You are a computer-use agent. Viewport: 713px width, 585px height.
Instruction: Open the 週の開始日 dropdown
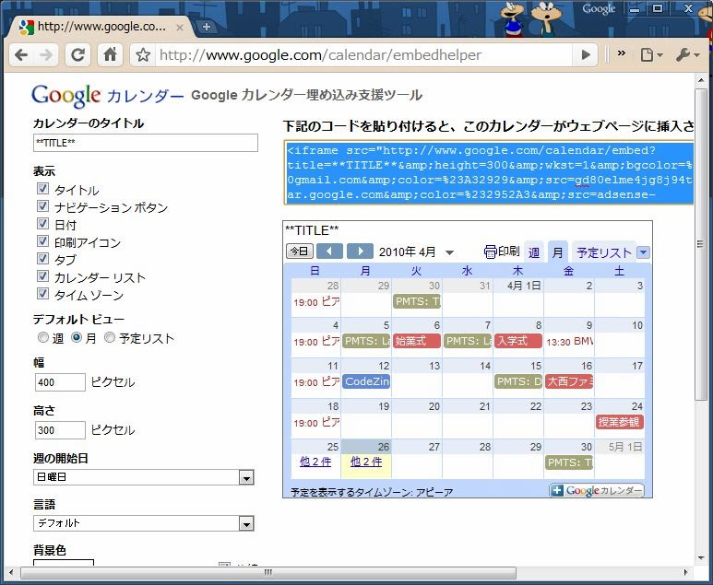coord(246,477)
